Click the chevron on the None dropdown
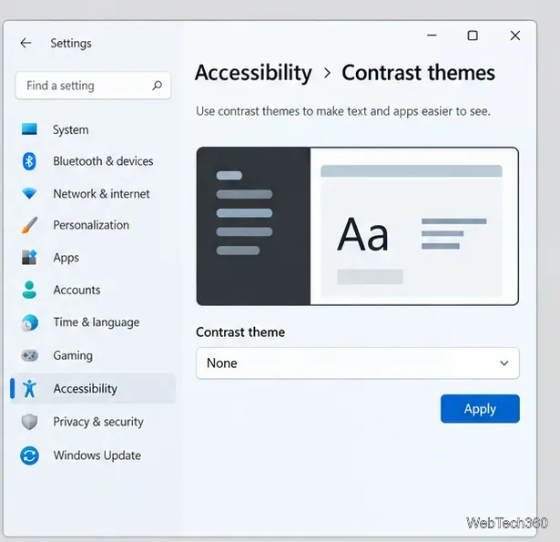 pos(504,363)
